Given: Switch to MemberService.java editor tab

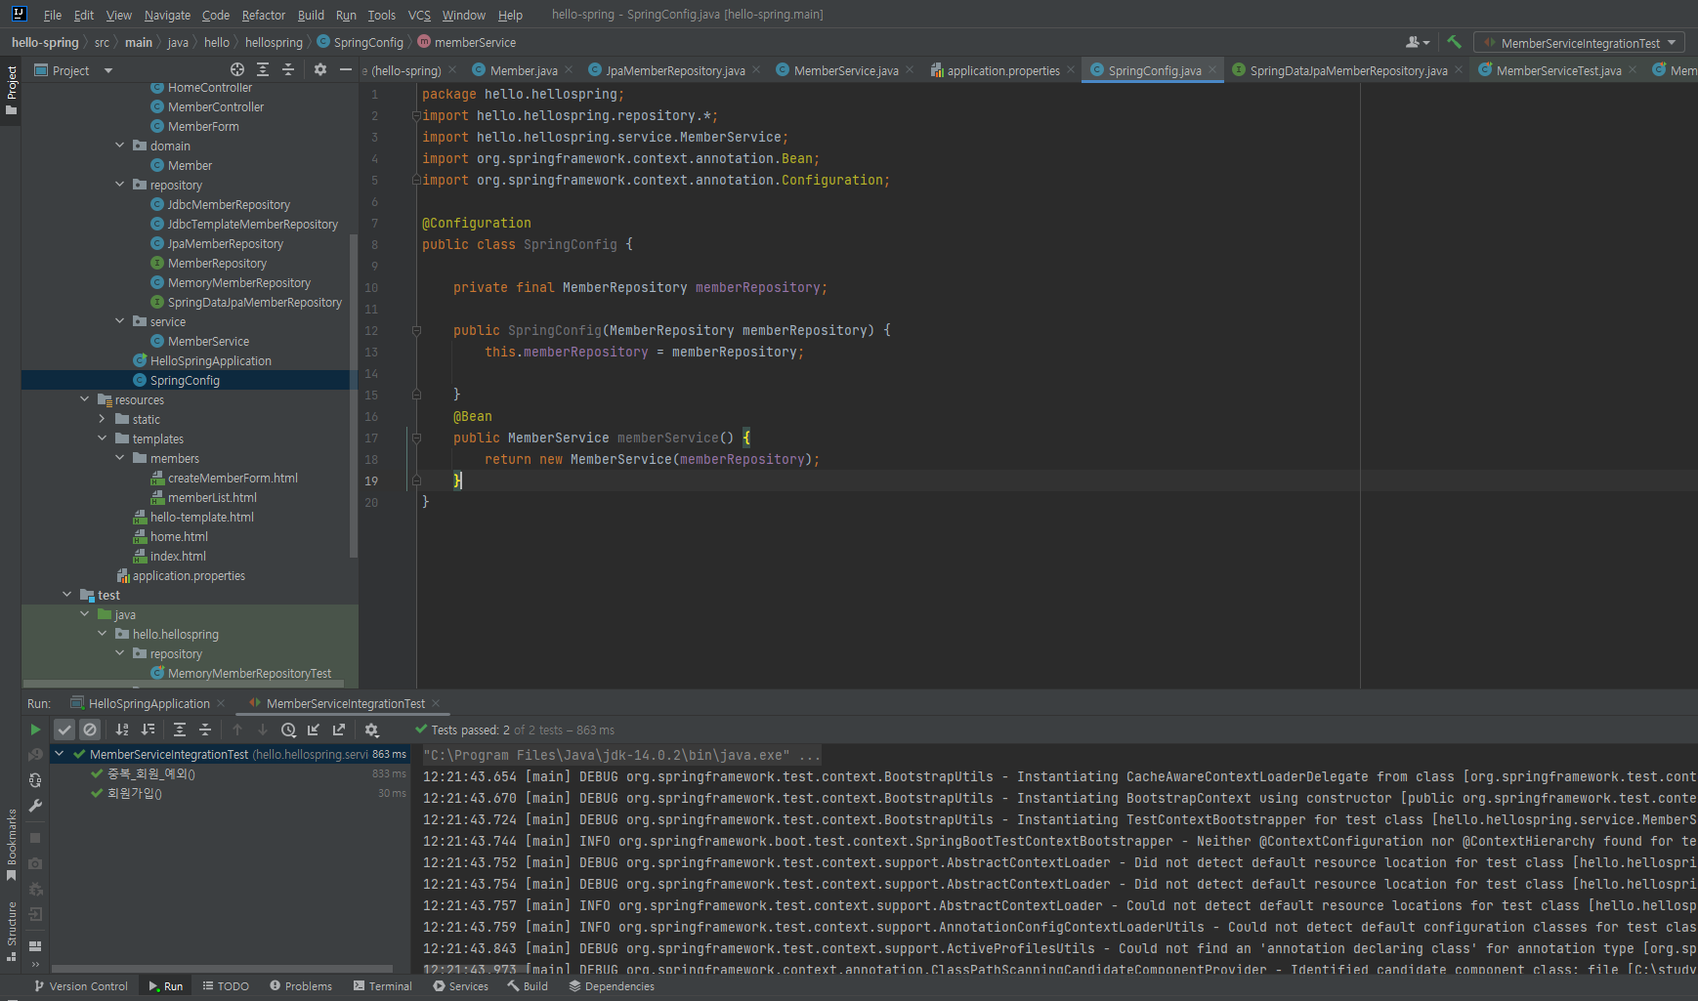Looking at the screenshot, I should pyautogui.click(x=846, y=70).
